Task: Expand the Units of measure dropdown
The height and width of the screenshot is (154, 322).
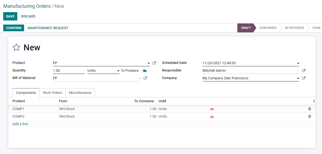Action: [x=118, y=71]
